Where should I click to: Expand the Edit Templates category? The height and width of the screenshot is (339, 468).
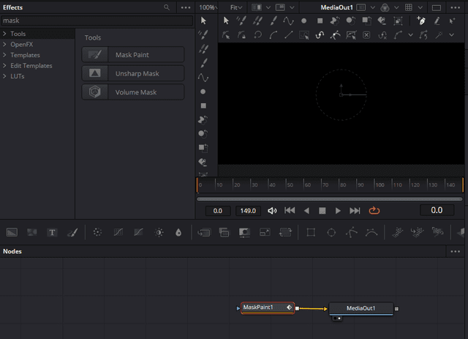tap(4, 65)
